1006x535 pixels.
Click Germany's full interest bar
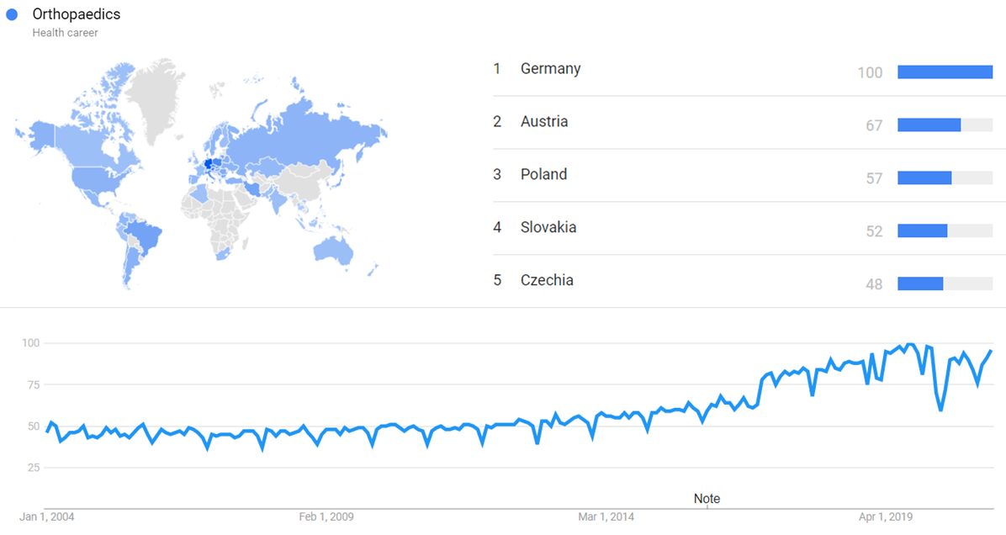pos(945,72)
